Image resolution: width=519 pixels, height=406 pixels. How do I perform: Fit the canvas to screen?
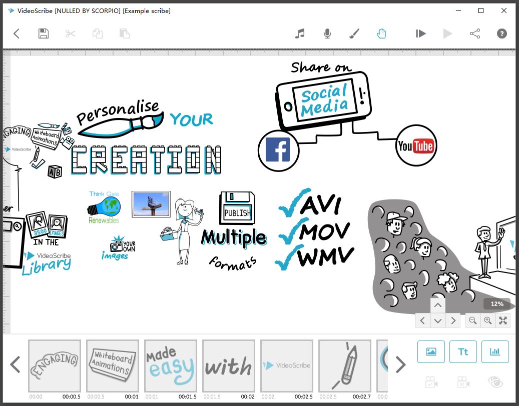503,320
